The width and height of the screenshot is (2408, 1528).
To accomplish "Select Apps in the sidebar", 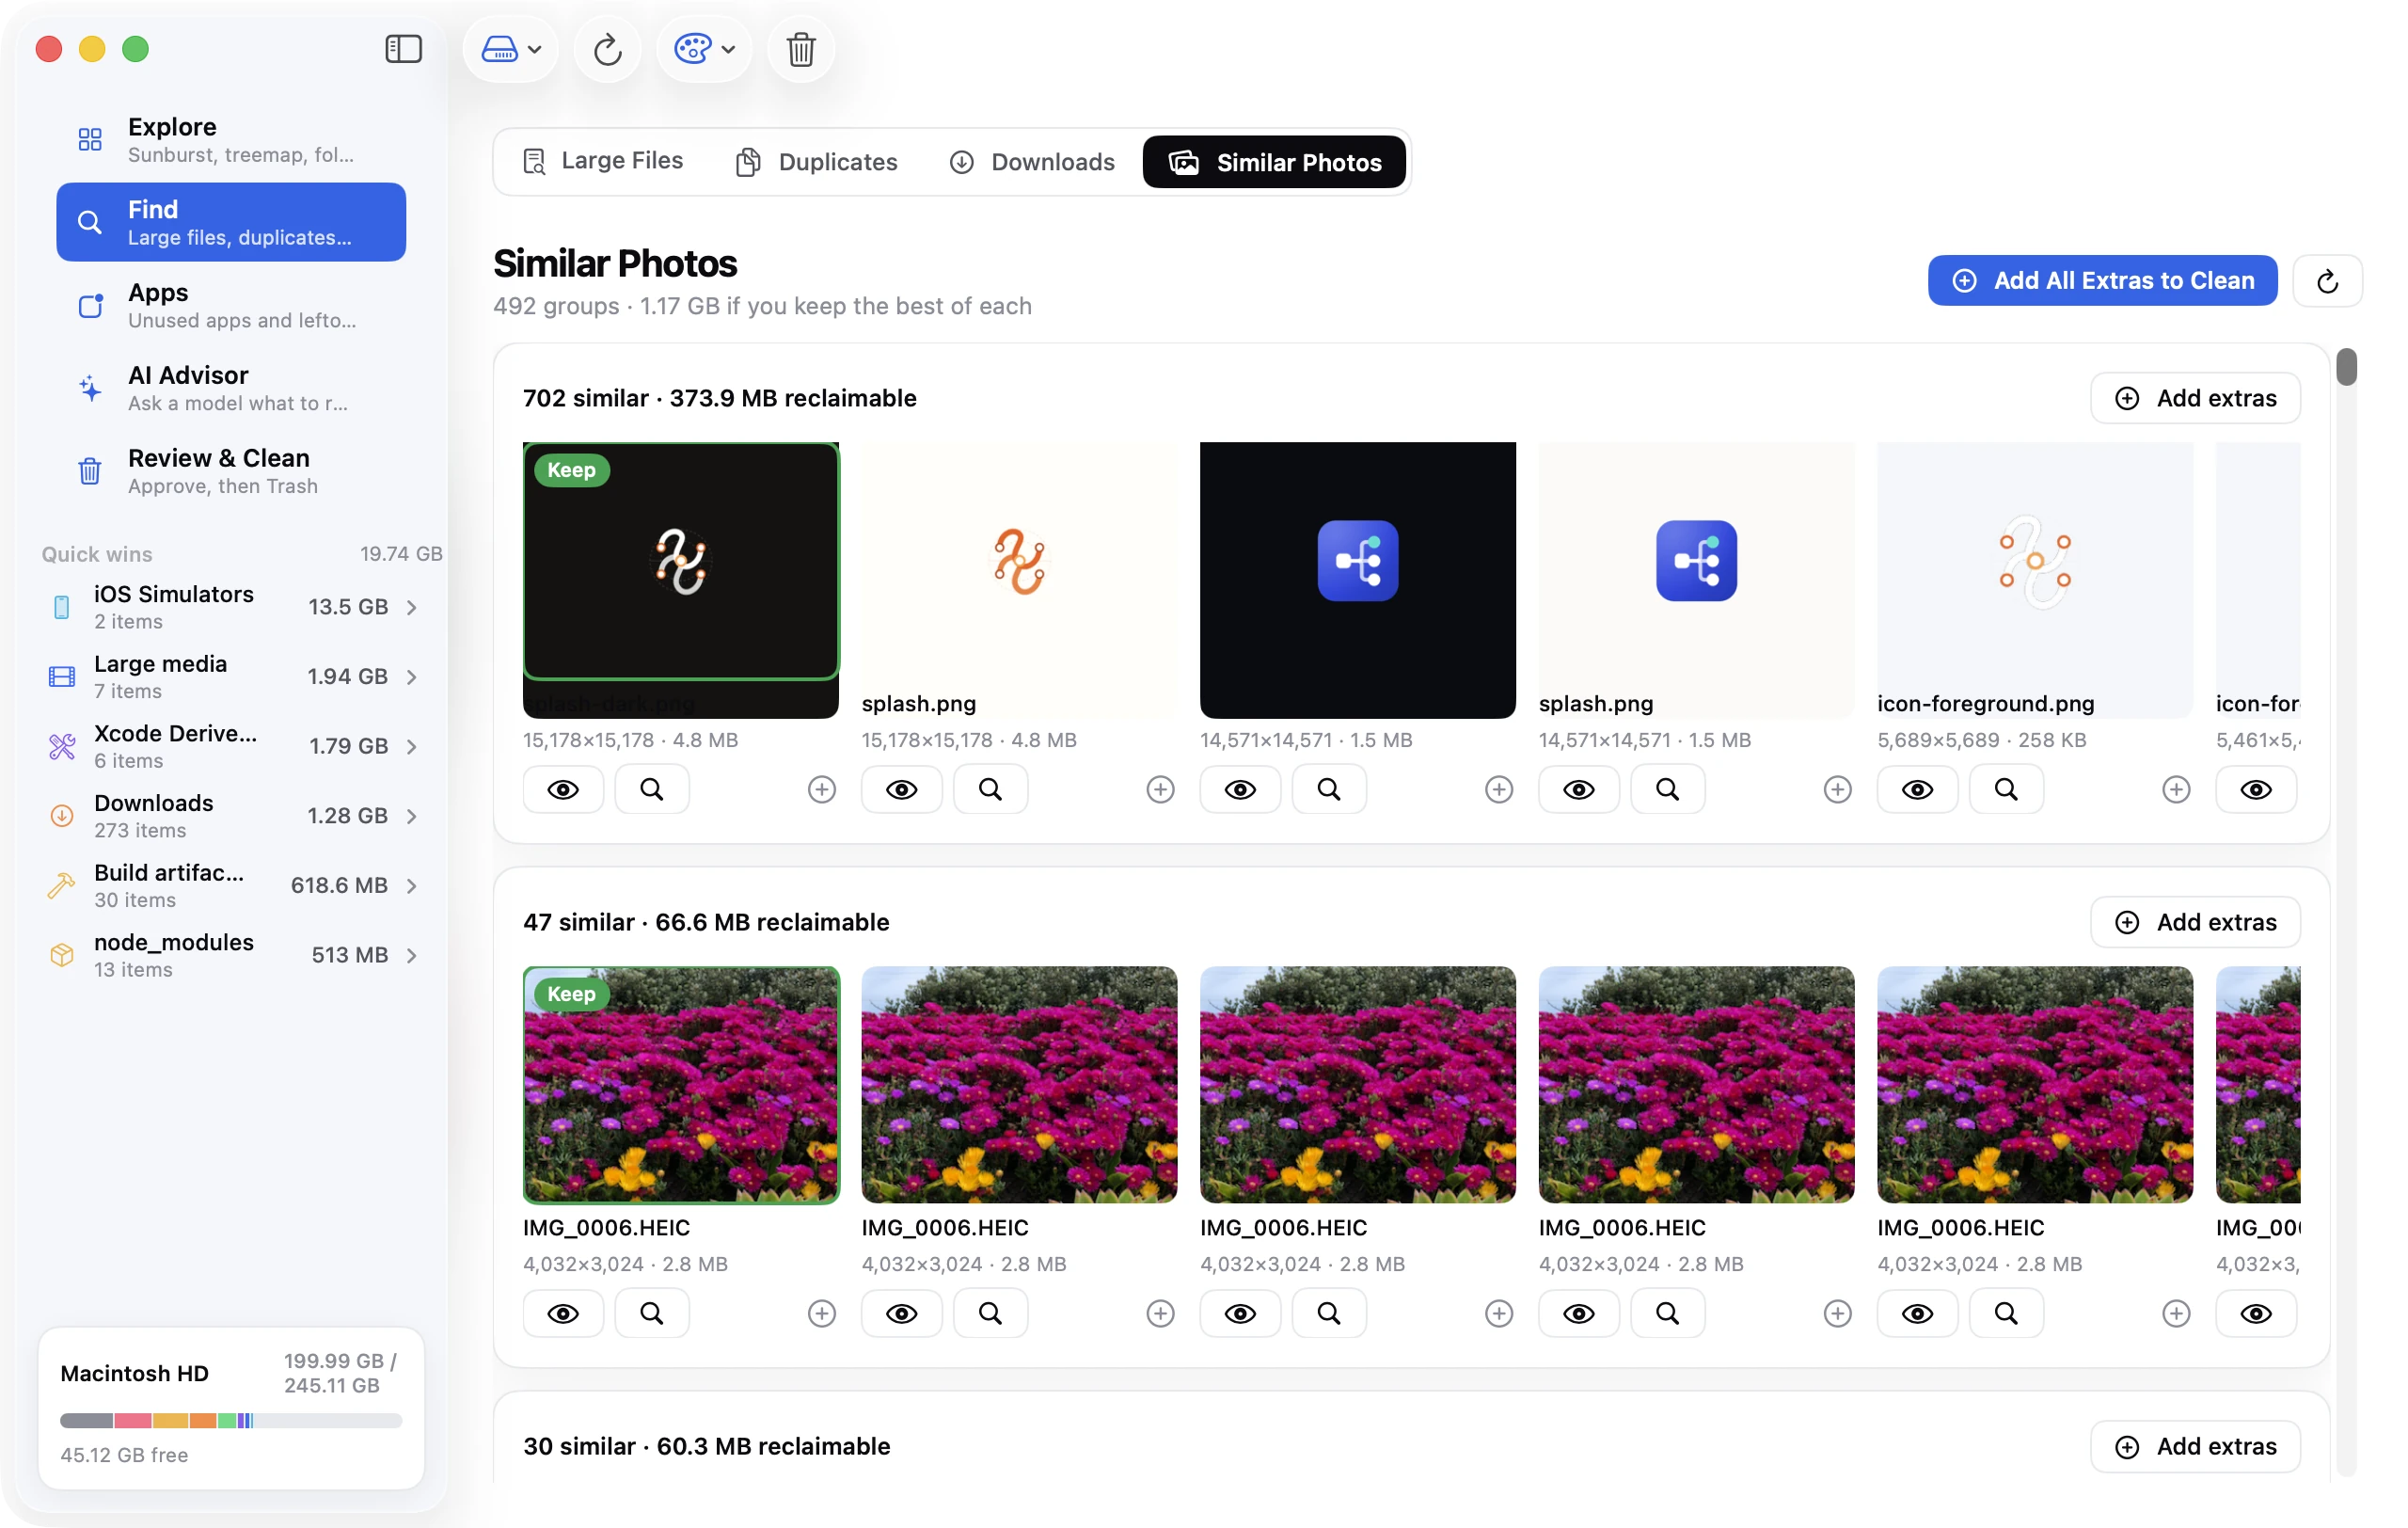I will [x=231, y=305].
